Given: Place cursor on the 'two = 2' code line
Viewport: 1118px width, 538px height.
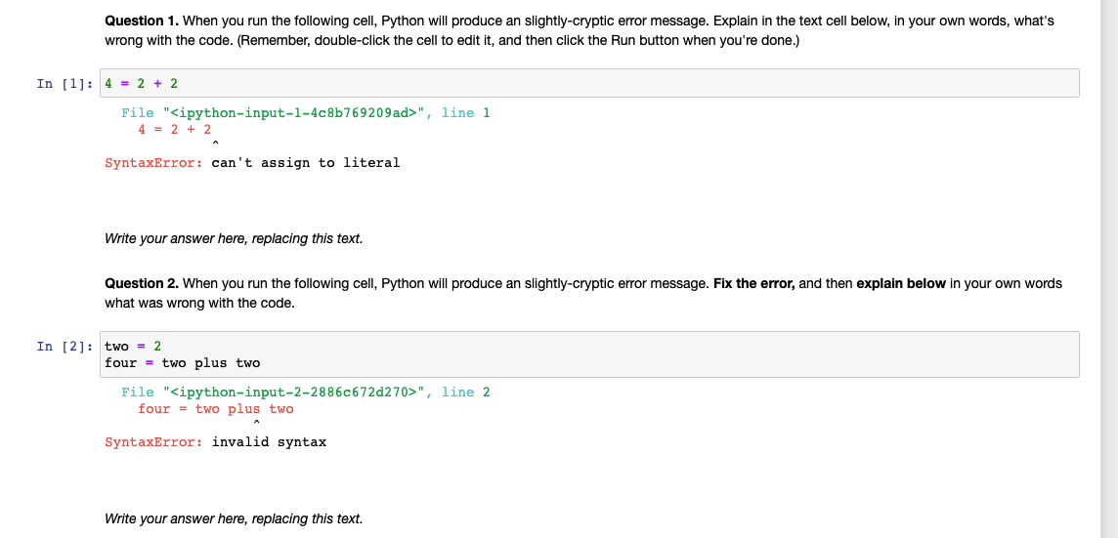Looking at the screenshot, I should click(133, 346).
